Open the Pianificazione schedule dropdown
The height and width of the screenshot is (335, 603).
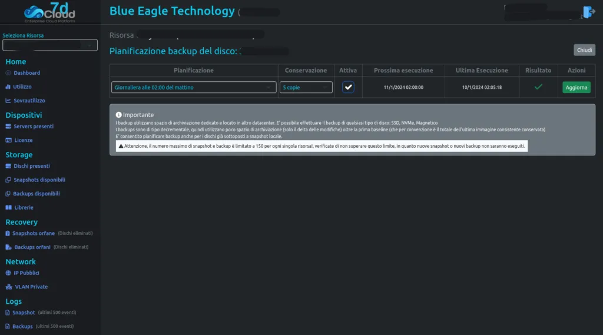point(194,87)
